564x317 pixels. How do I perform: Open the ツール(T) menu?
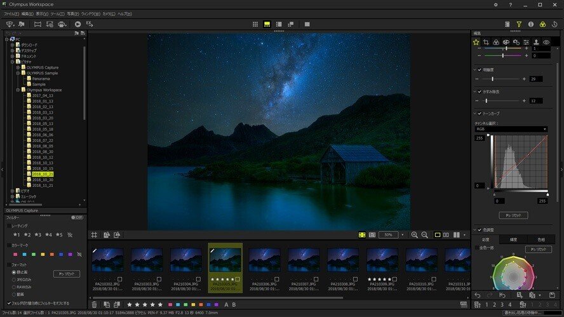tap(57, 14)
